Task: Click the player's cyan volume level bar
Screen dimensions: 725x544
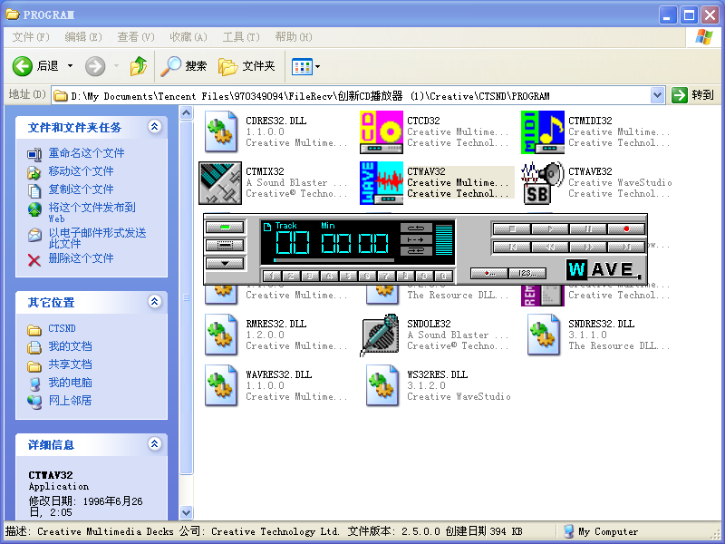Action: pyautogui.click(x=443, y=239)
